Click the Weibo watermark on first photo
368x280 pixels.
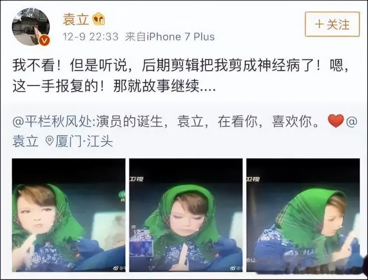click(119, 268)
